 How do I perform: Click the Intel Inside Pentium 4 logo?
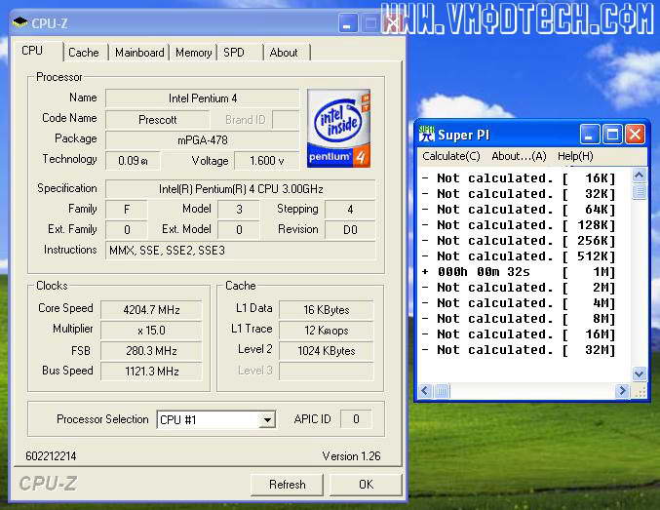point(338,129)
